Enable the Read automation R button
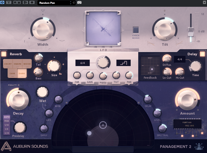 click(15, 3)
